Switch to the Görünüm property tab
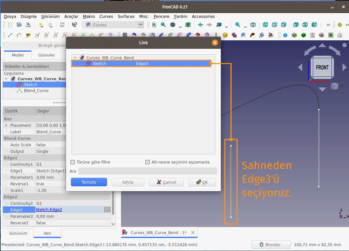The image size is (349, 251). click(x=18, y=233)
